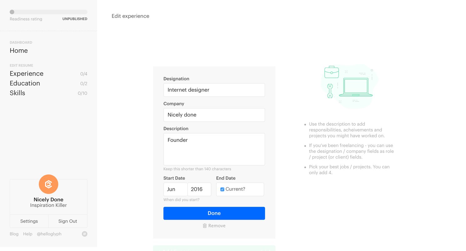Open Settings in the profile card

coord(29,221)
